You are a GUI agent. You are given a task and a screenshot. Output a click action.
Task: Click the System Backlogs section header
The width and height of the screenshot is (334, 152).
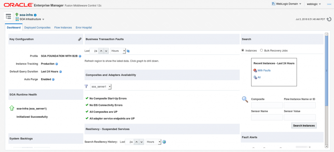pos(46,138)
